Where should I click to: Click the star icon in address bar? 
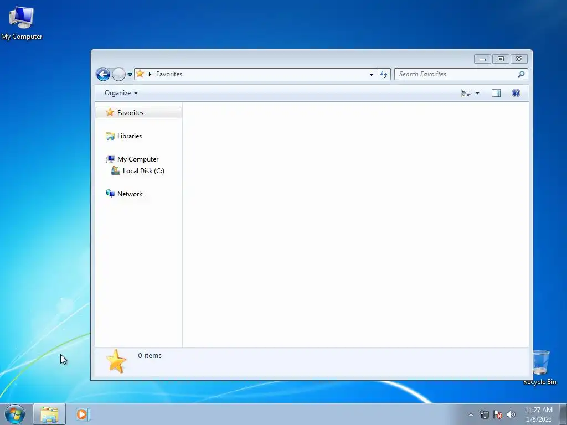pos(140,74)
